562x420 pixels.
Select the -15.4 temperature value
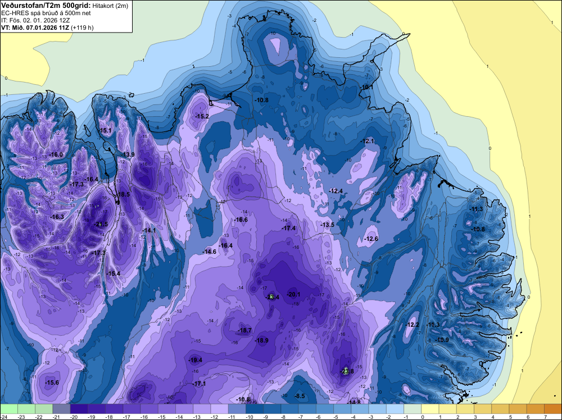[114, 273]
